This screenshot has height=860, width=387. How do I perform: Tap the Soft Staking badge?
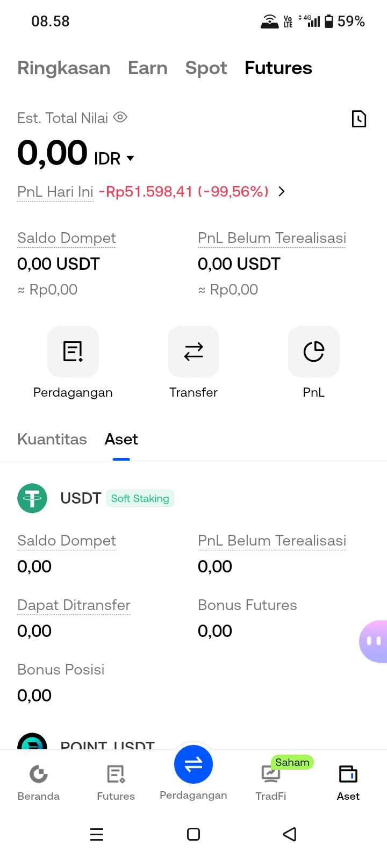click(140, 498)
